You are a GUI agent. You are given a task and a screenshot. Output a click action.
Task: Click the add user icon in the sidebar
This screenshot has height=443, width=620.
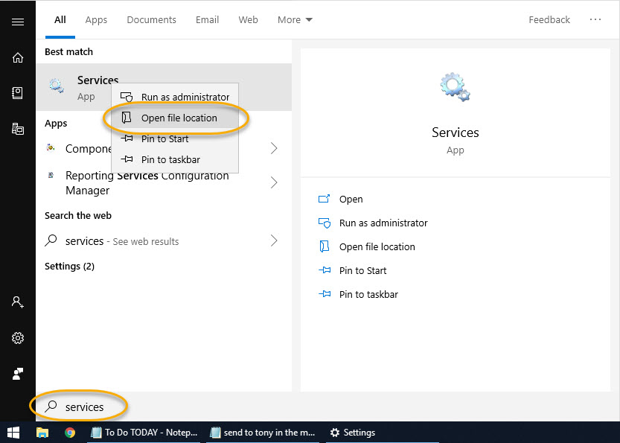18,302
